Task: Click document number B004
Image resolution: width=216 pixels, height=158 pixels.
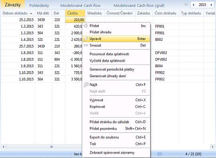Action: [159, 66]
